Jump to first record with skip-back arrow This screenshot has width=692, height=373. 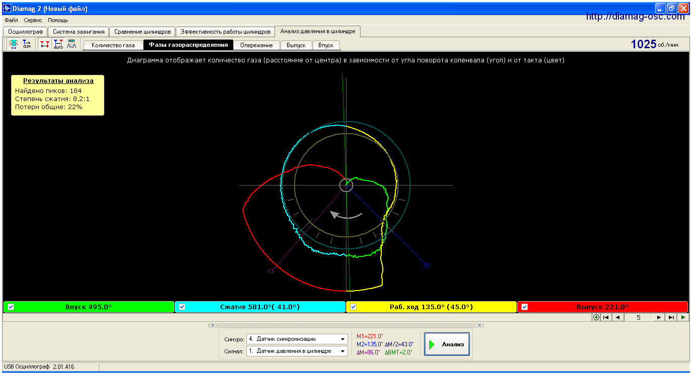606,317
